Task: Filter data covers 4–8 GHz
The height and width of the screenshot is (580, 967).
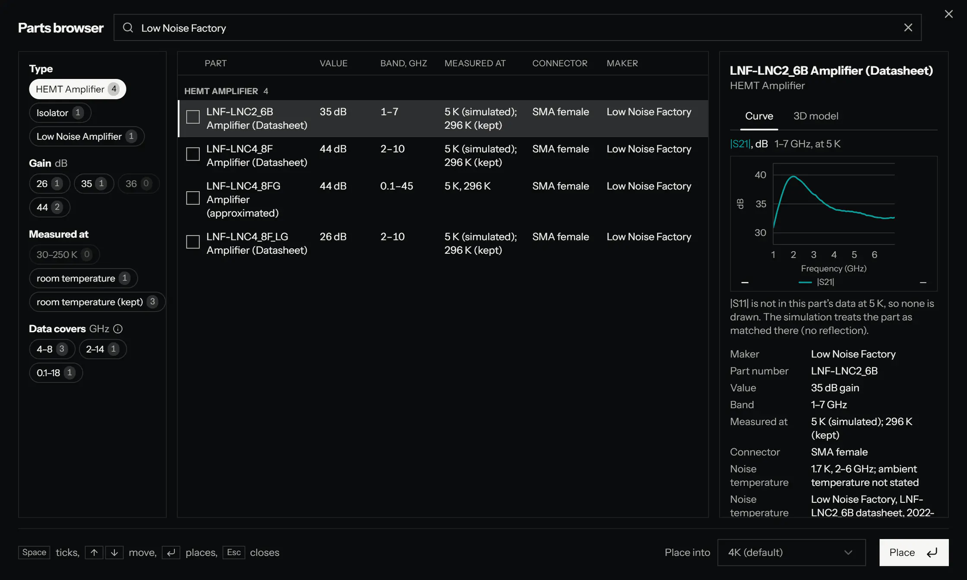Action: [x=52, y=349]
